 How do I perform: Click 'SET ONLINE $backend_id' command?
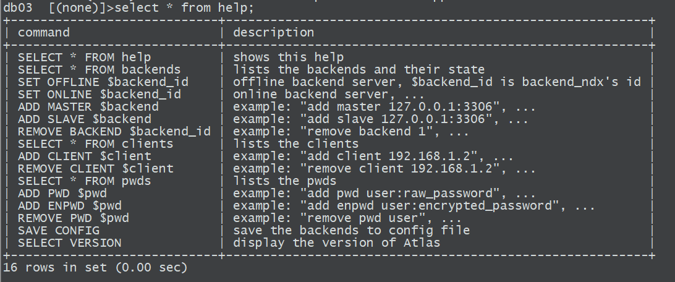(x=99, y=94)
